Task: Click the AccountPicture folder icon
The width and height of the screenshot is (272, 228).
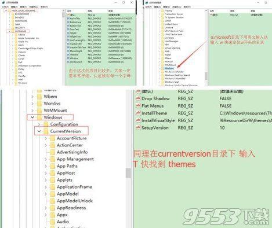Action: (53, 138)
